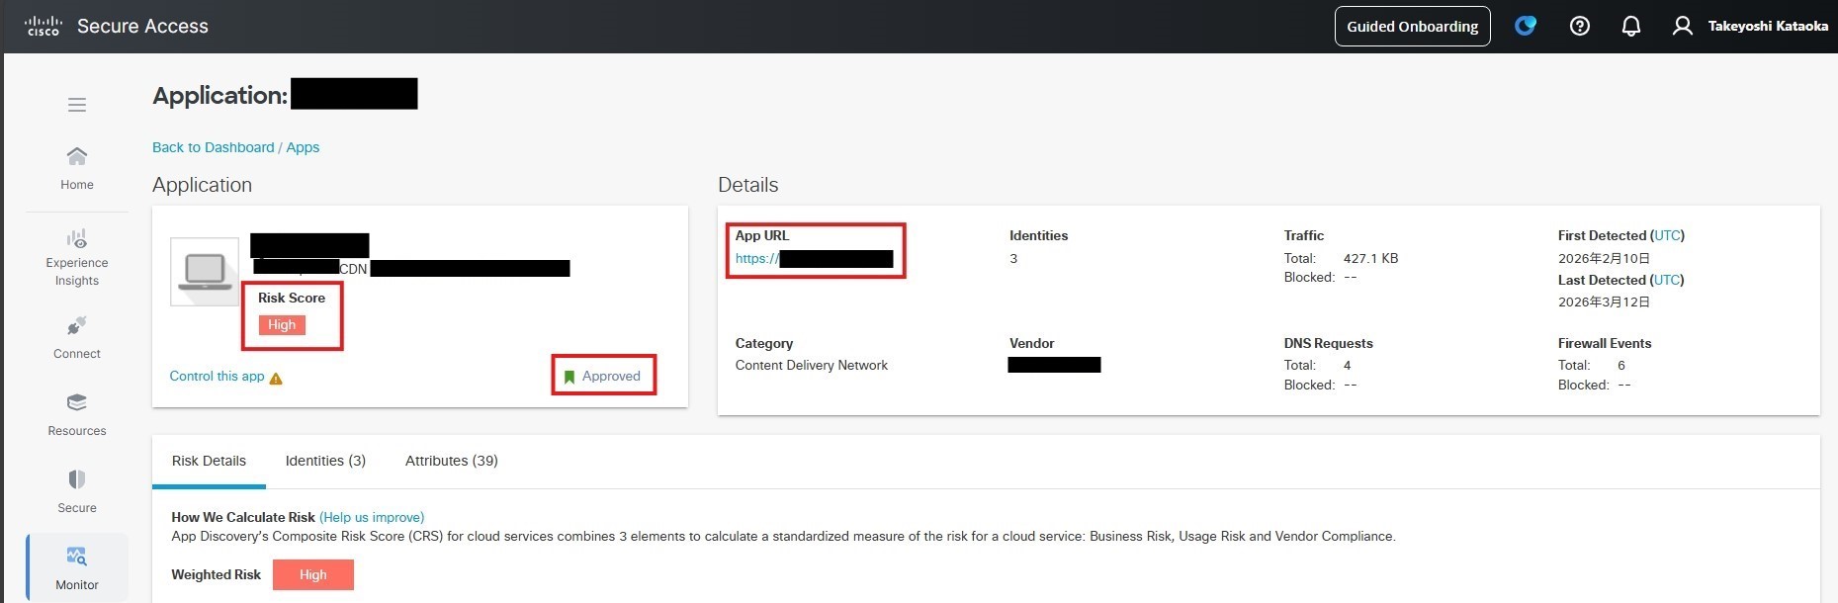Image resolution: width=1838 pixels, height=603 pixels.
Task: Click the Guided Onboarding button
Action: 1412,27
